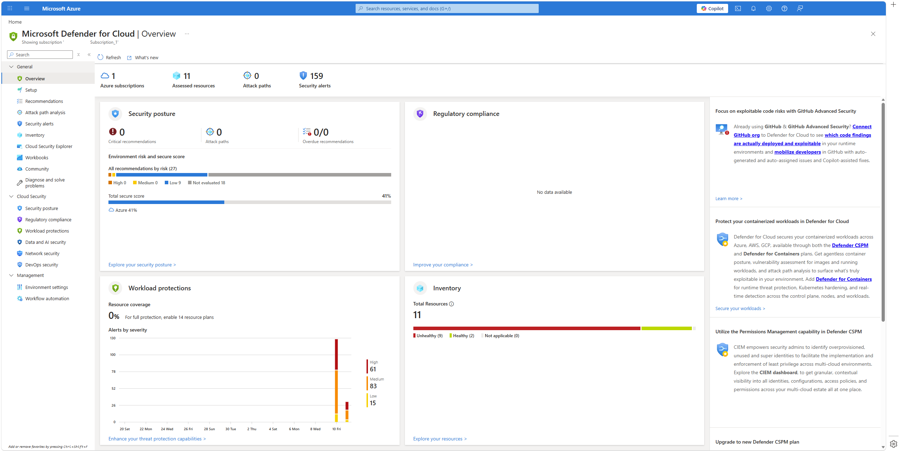Open the 159 Security alerts tile
The image size is (901, 451).
point(314,80)
